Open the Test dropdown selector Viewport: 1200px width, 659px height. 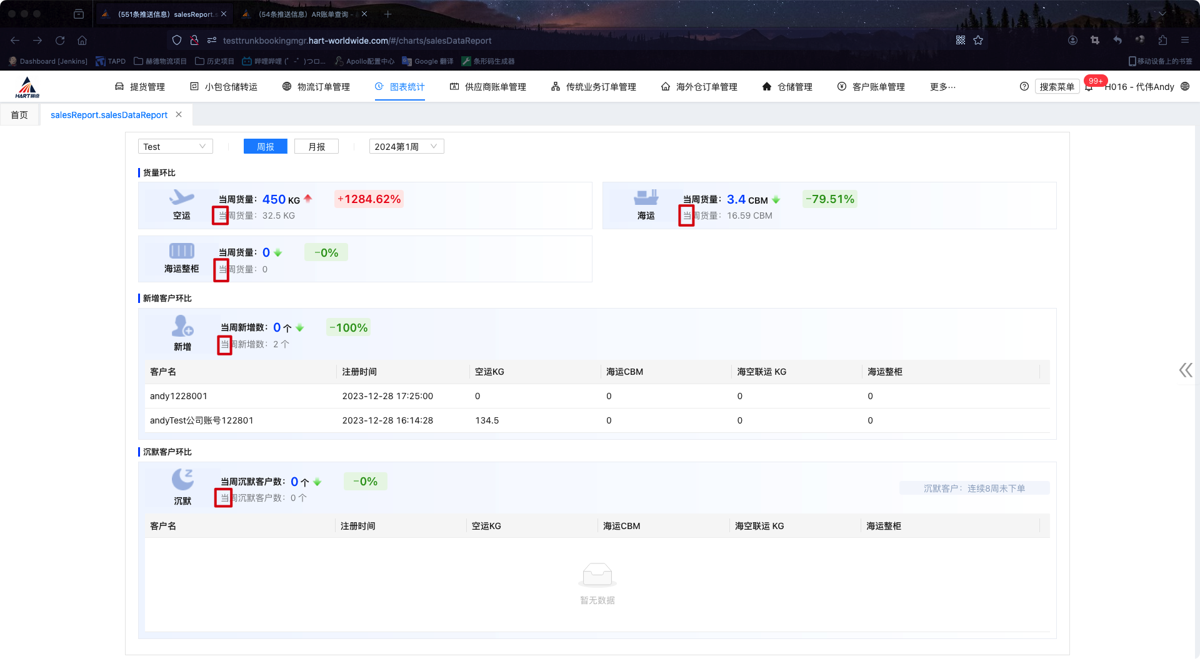(175, 147)
